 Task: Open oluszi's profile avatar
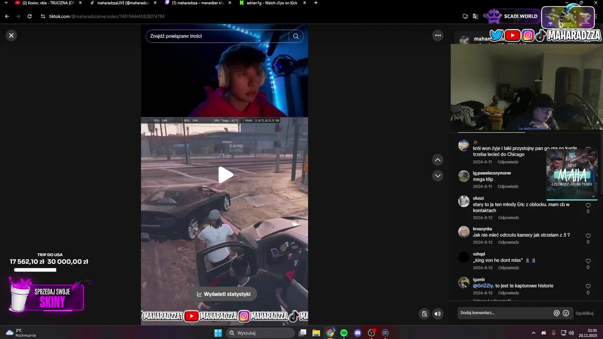[x=464, y=201]
